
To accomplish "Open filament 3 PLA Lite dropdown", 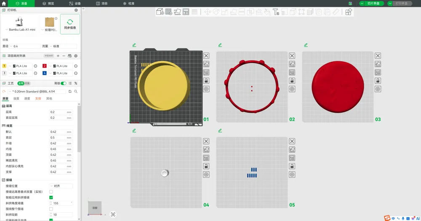I will click(x=20, y=73).
